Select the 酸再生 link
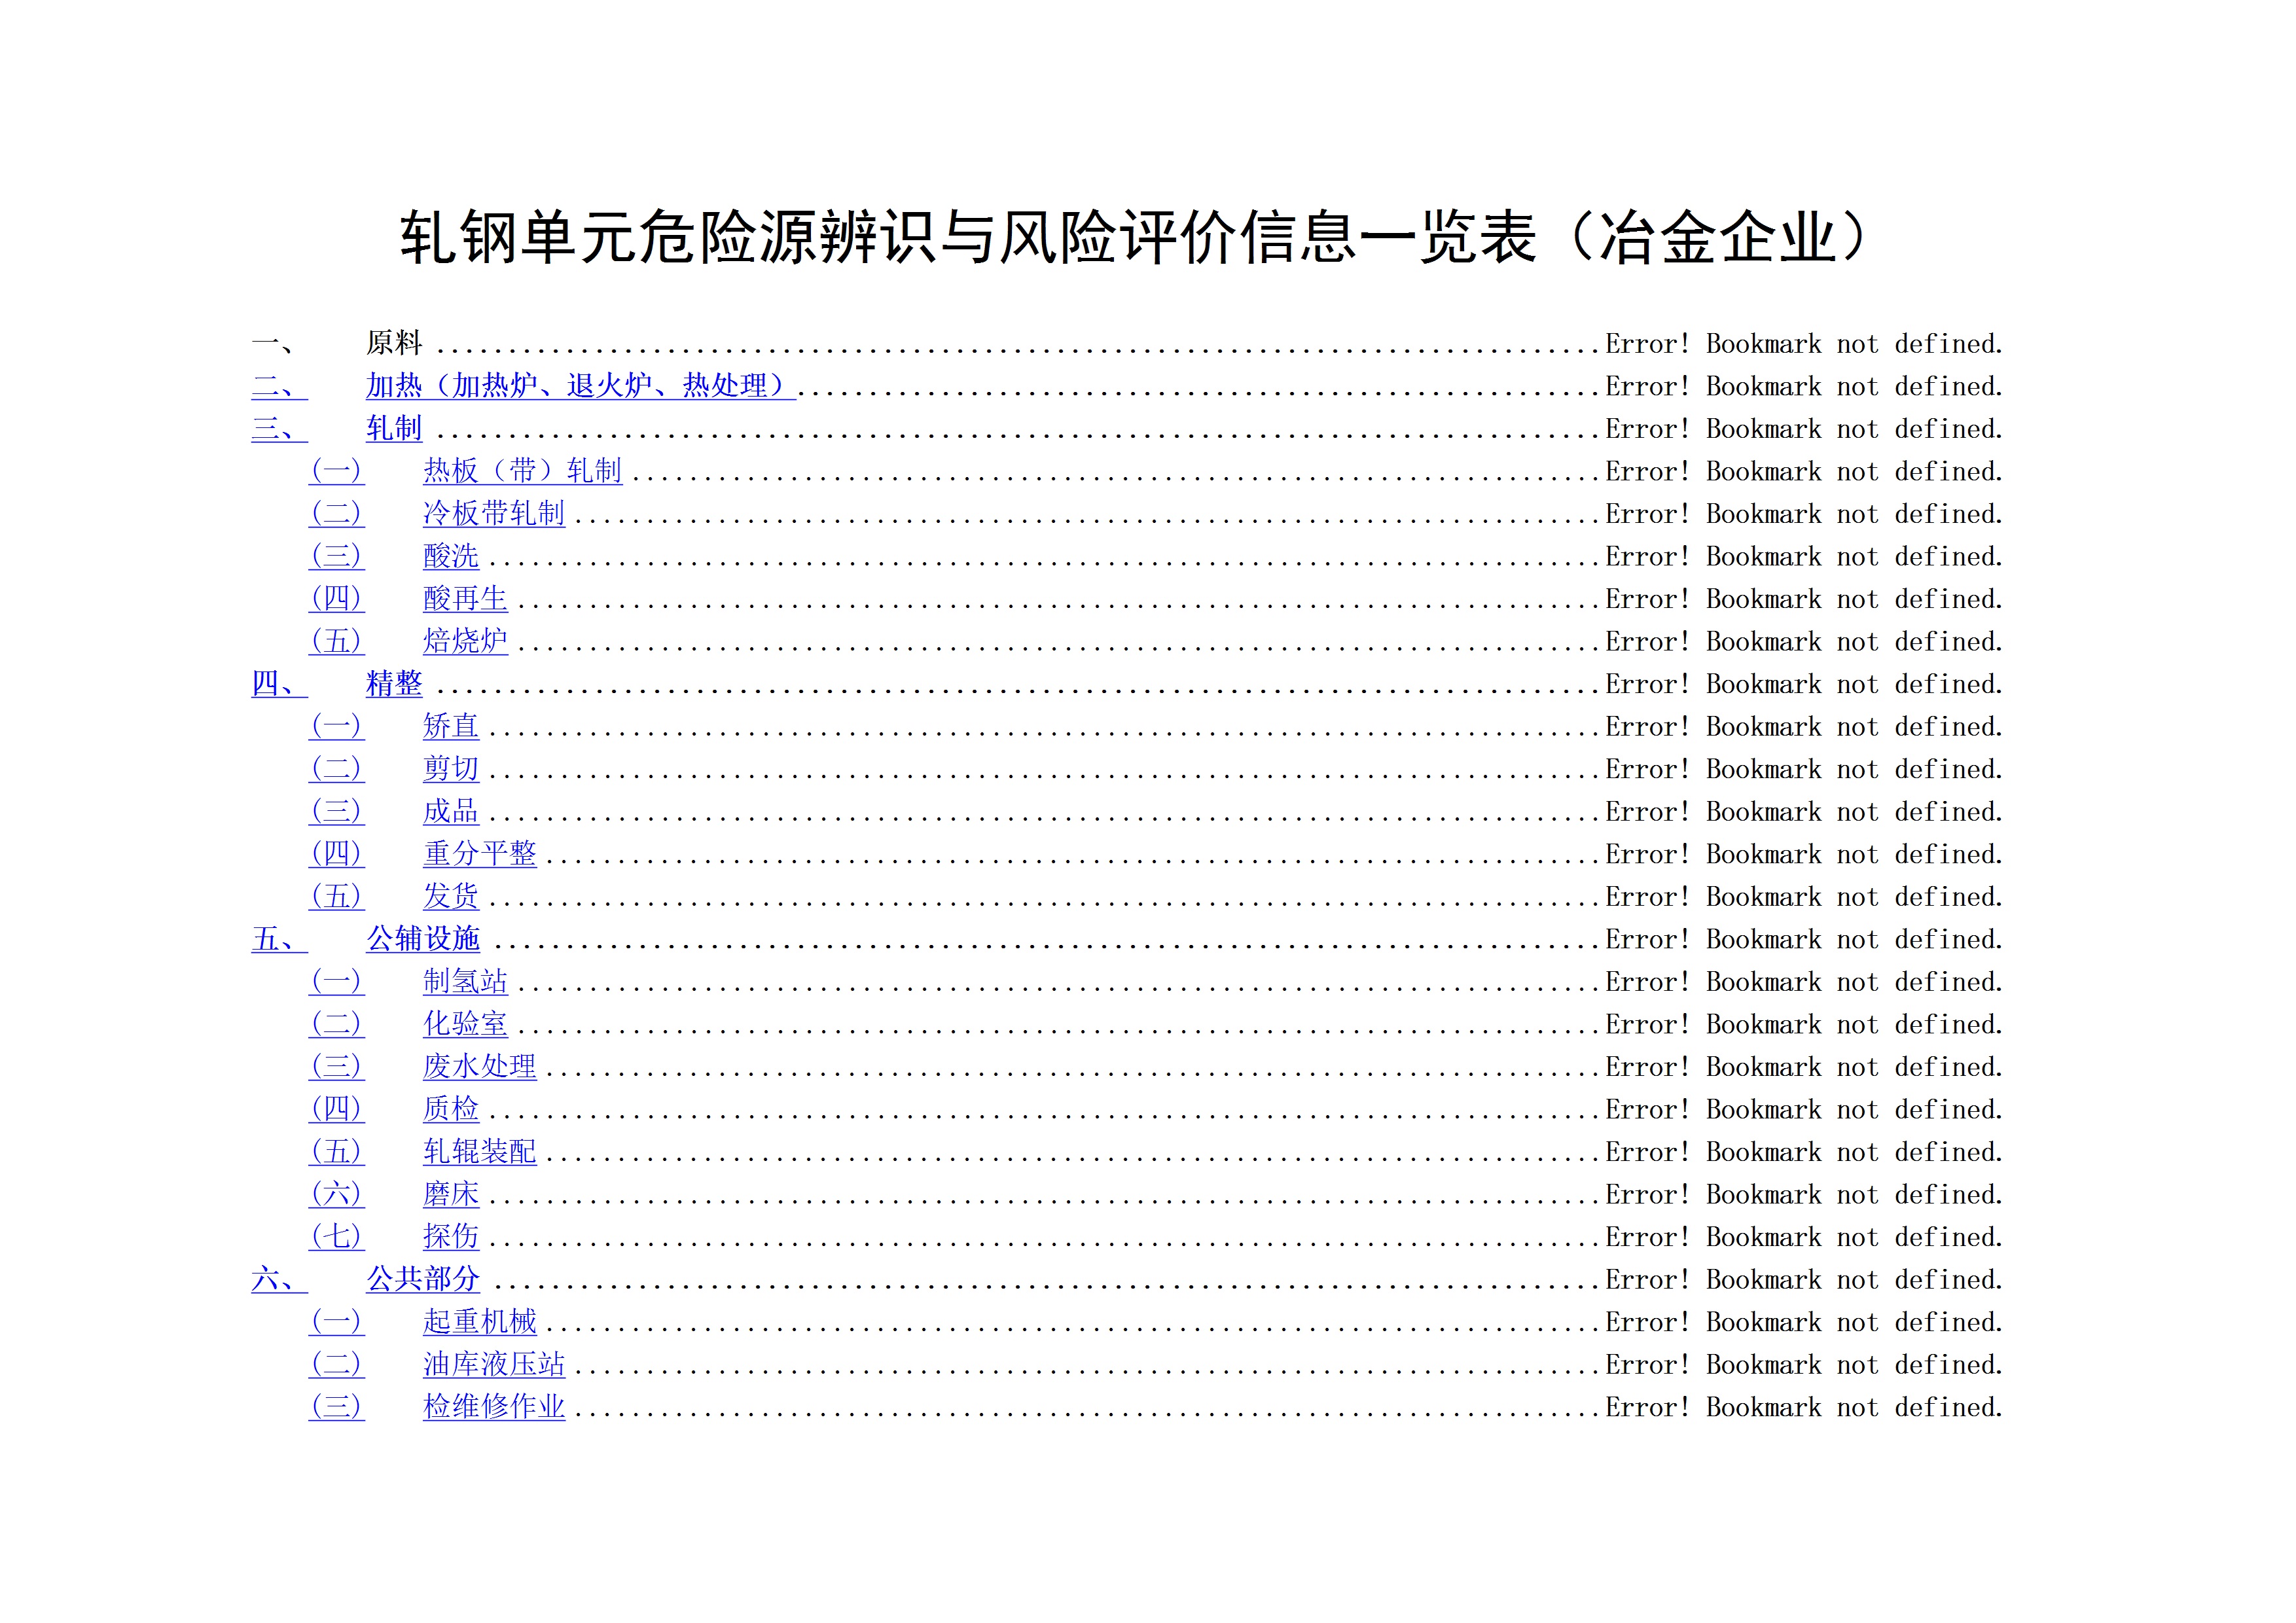 (x=465, y=599)
